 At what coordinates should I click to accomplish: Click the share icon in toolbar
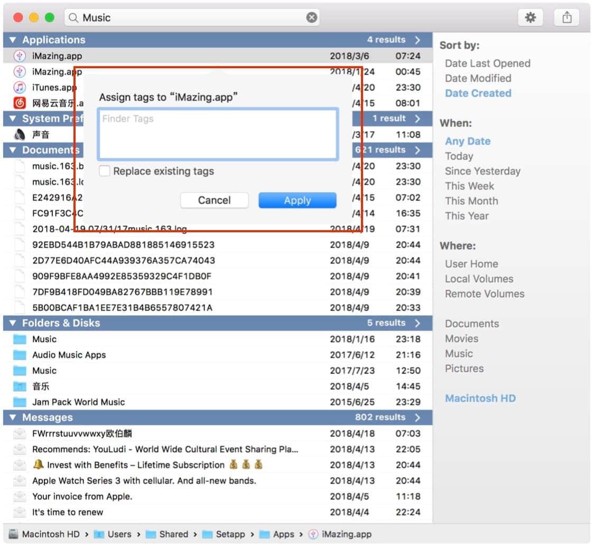[567, 17]
